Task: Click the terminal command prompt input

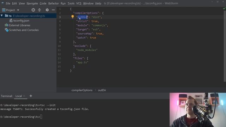Action: pos(41,117)
